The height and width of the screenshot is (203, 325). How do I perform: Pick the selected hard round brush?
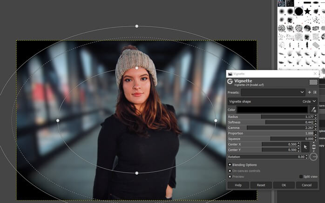tap(298, 11)
